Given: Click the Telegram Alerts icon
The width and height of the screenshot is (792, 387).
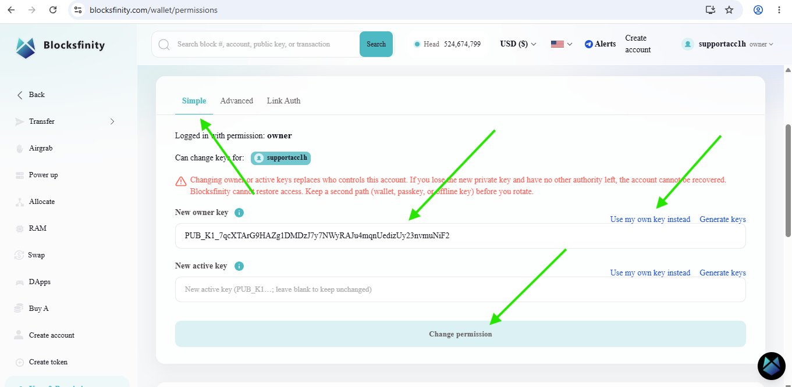Looking at the screenshot, I should pos(588,44).
